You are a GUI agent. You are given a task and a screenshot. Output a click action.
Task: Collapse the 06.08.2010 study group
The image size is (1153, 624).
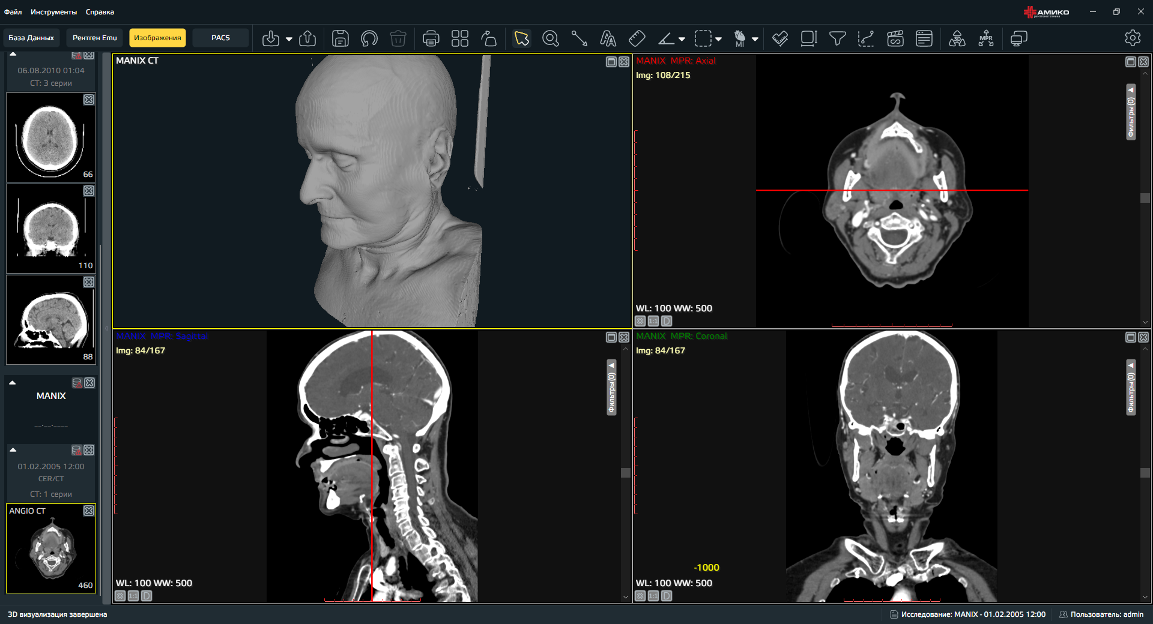(x=13, y=55)
